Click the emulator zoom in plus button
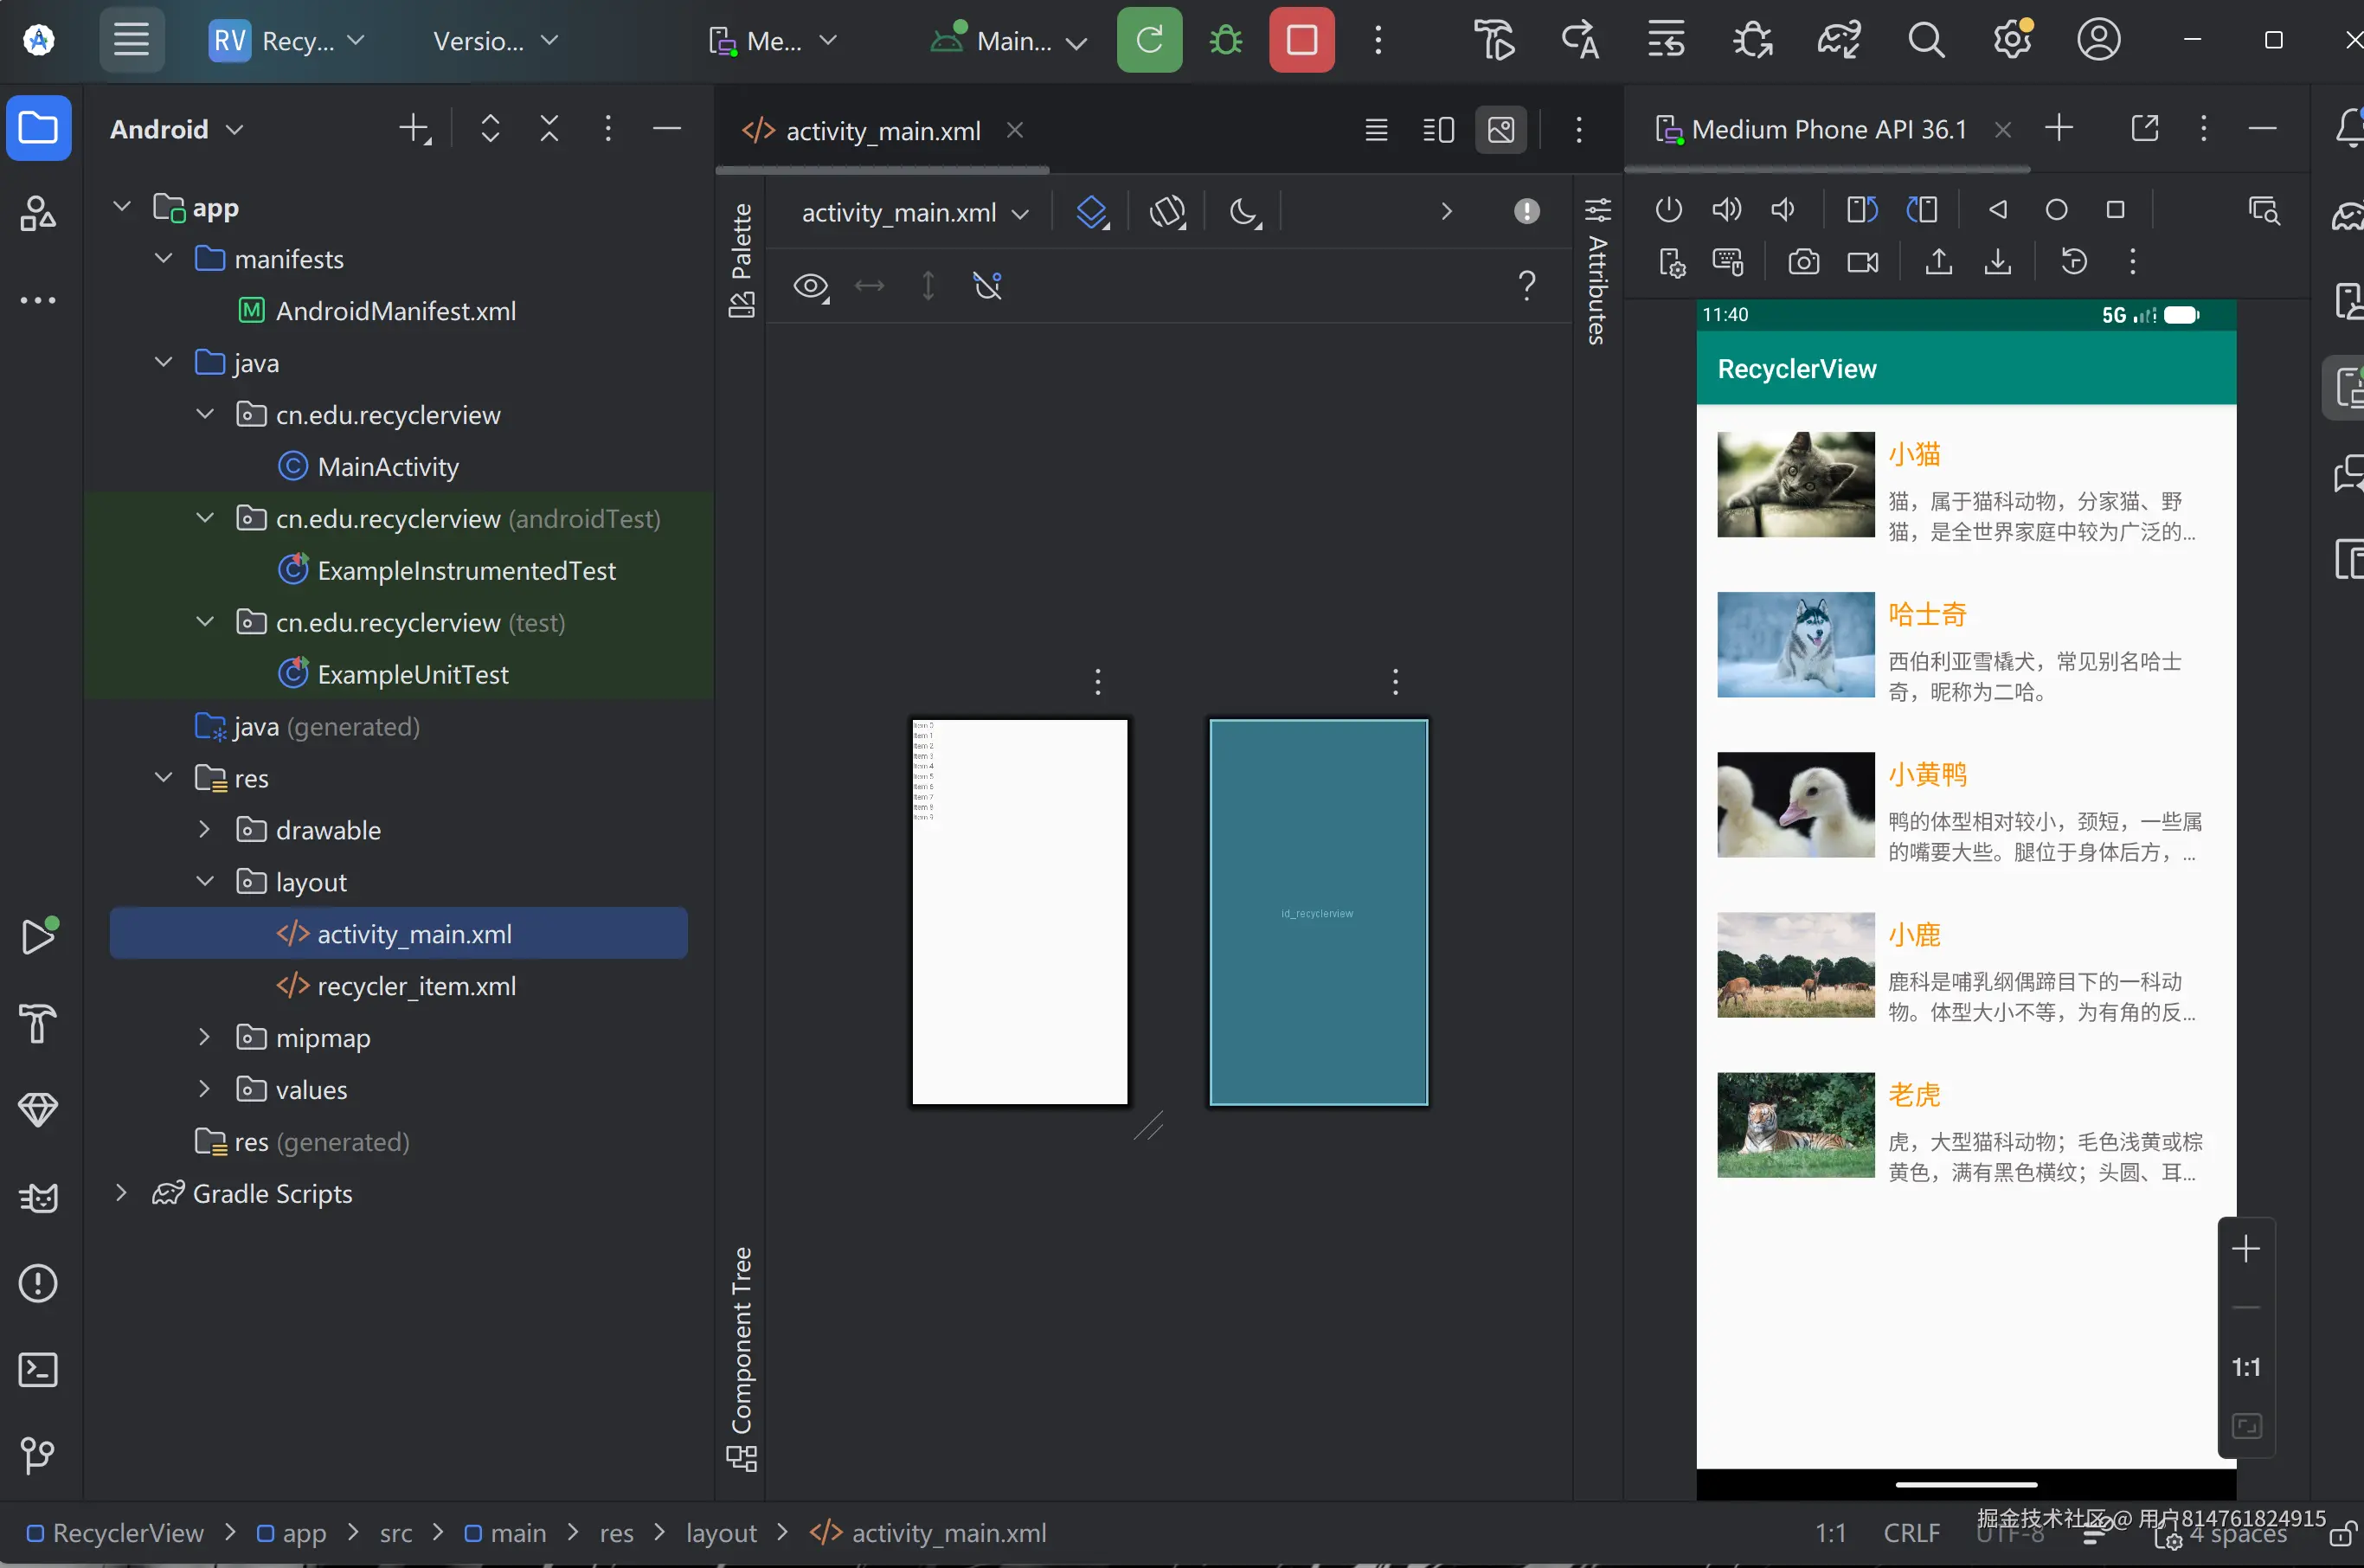2364x1568 pixels. [2245, 1249]
